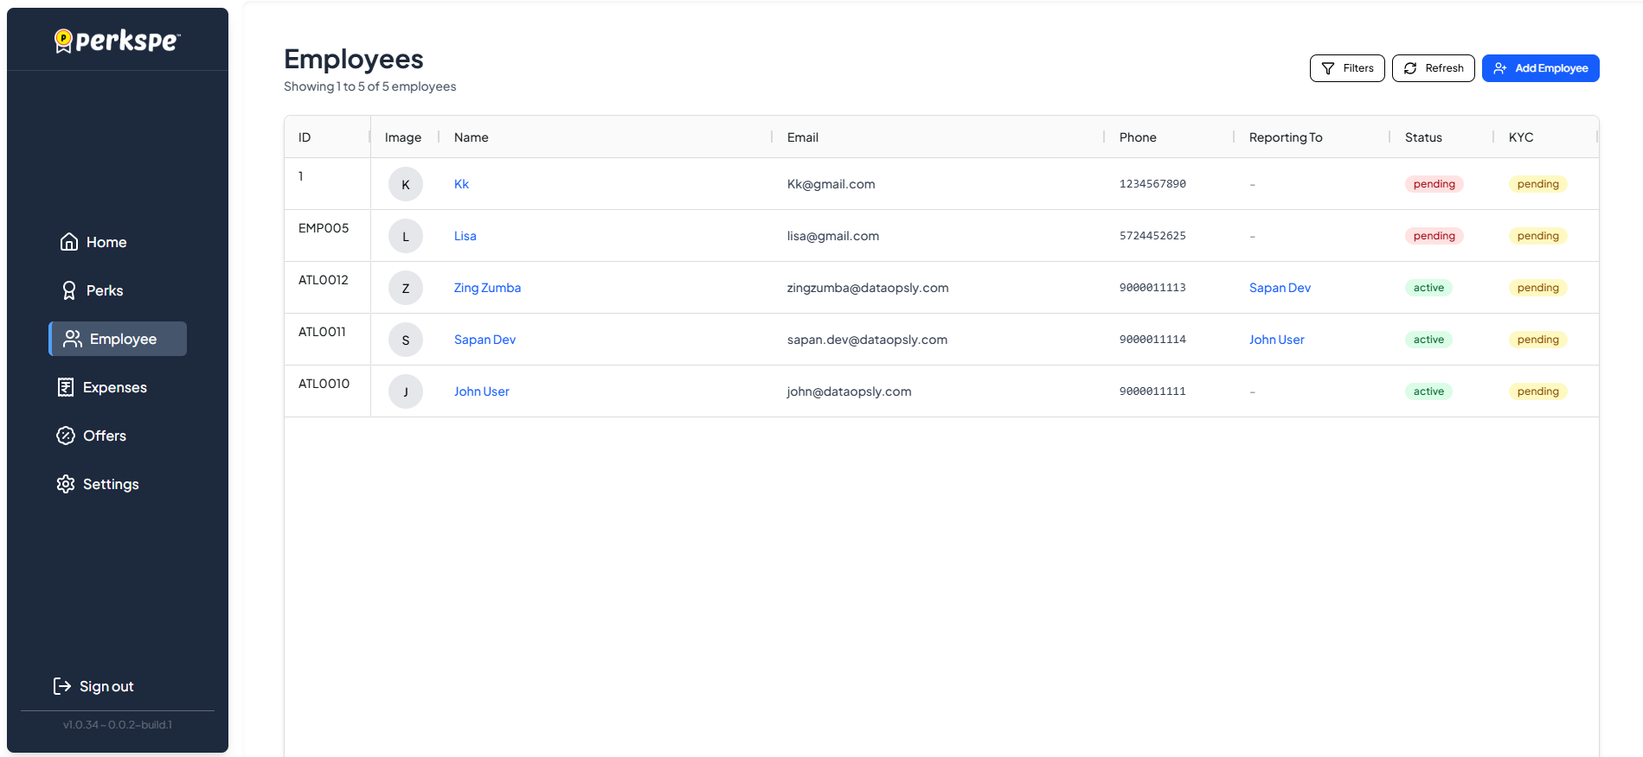Click John User's avatar circle
1643x757 pixels.
pyautogui.click(x=405, y=391)
